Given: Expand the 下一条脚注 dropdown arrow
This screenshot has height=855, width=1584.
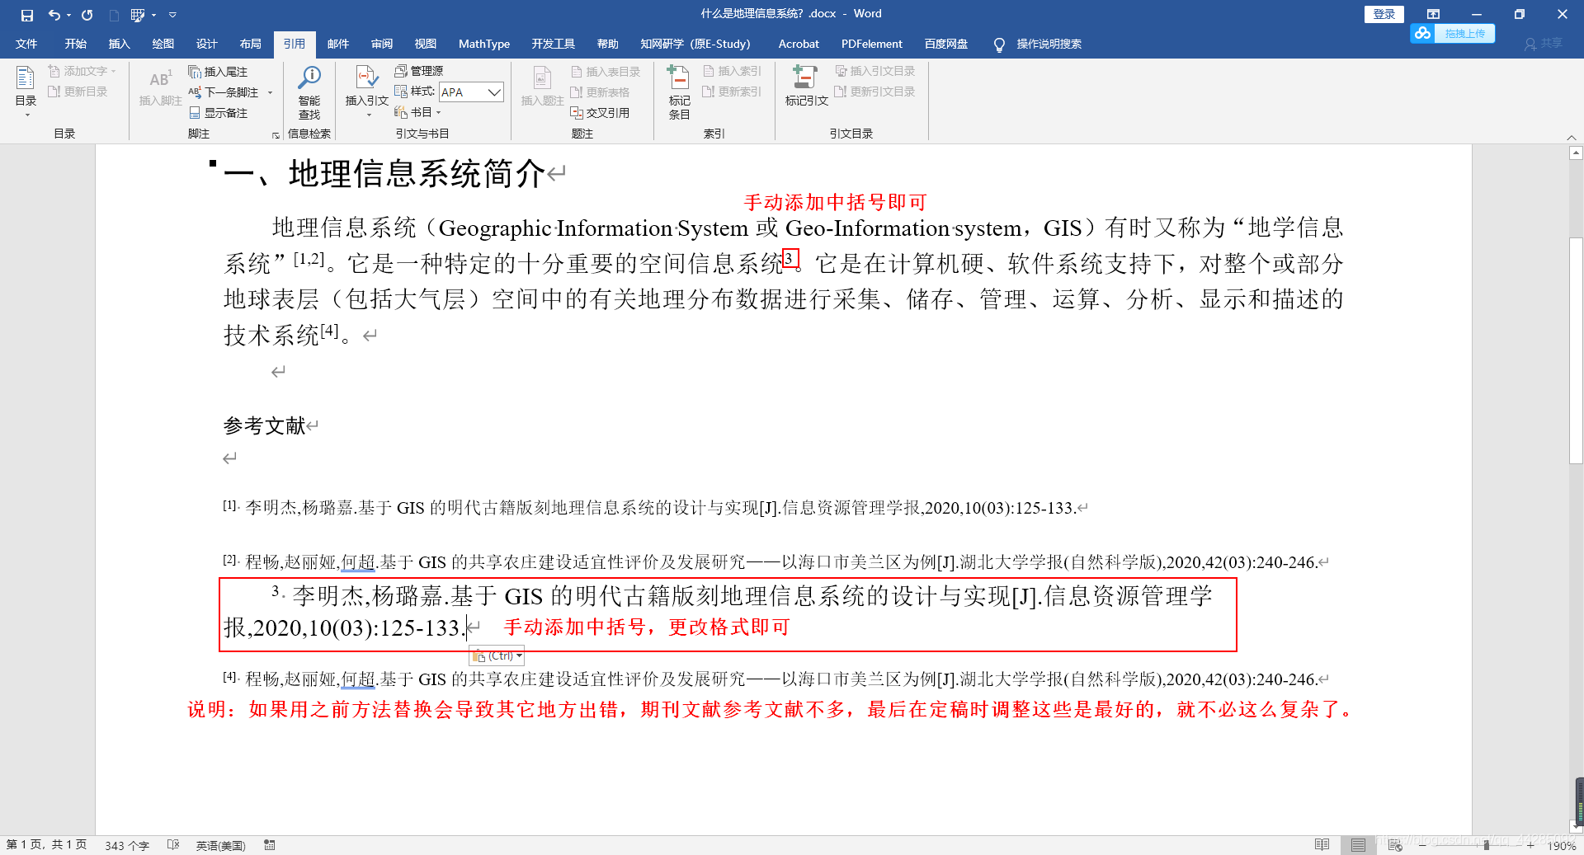Looking at the screenshot, I should click(270, 92).
